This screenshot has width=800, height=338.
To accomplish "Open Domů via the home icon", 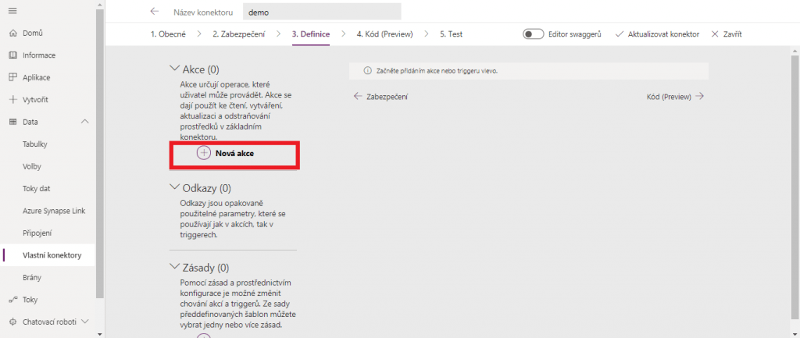I will (x=12, y=34).
